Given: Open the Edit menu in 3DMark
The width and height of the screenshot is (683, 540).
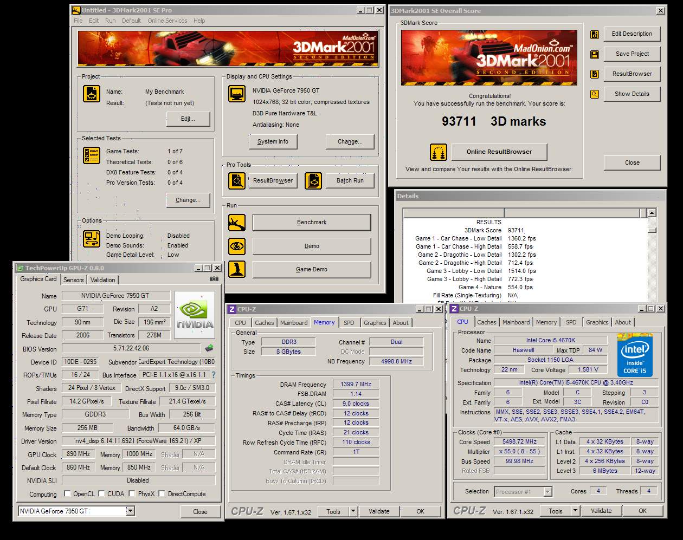Looking at the screenshot, I should [94, 21].
